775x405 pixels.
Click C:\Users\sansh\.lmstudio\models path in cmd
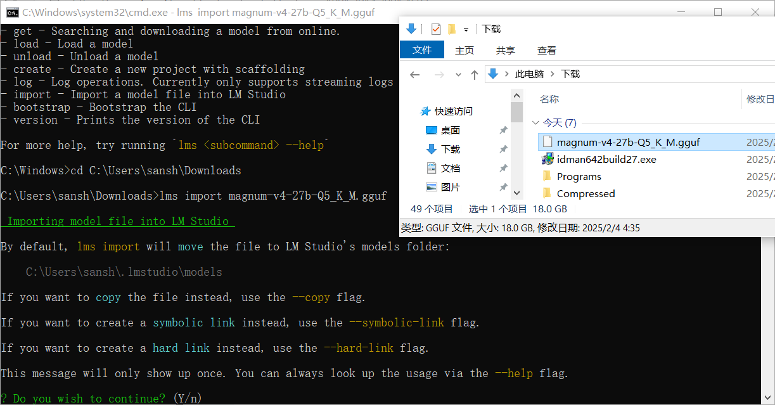124,272
